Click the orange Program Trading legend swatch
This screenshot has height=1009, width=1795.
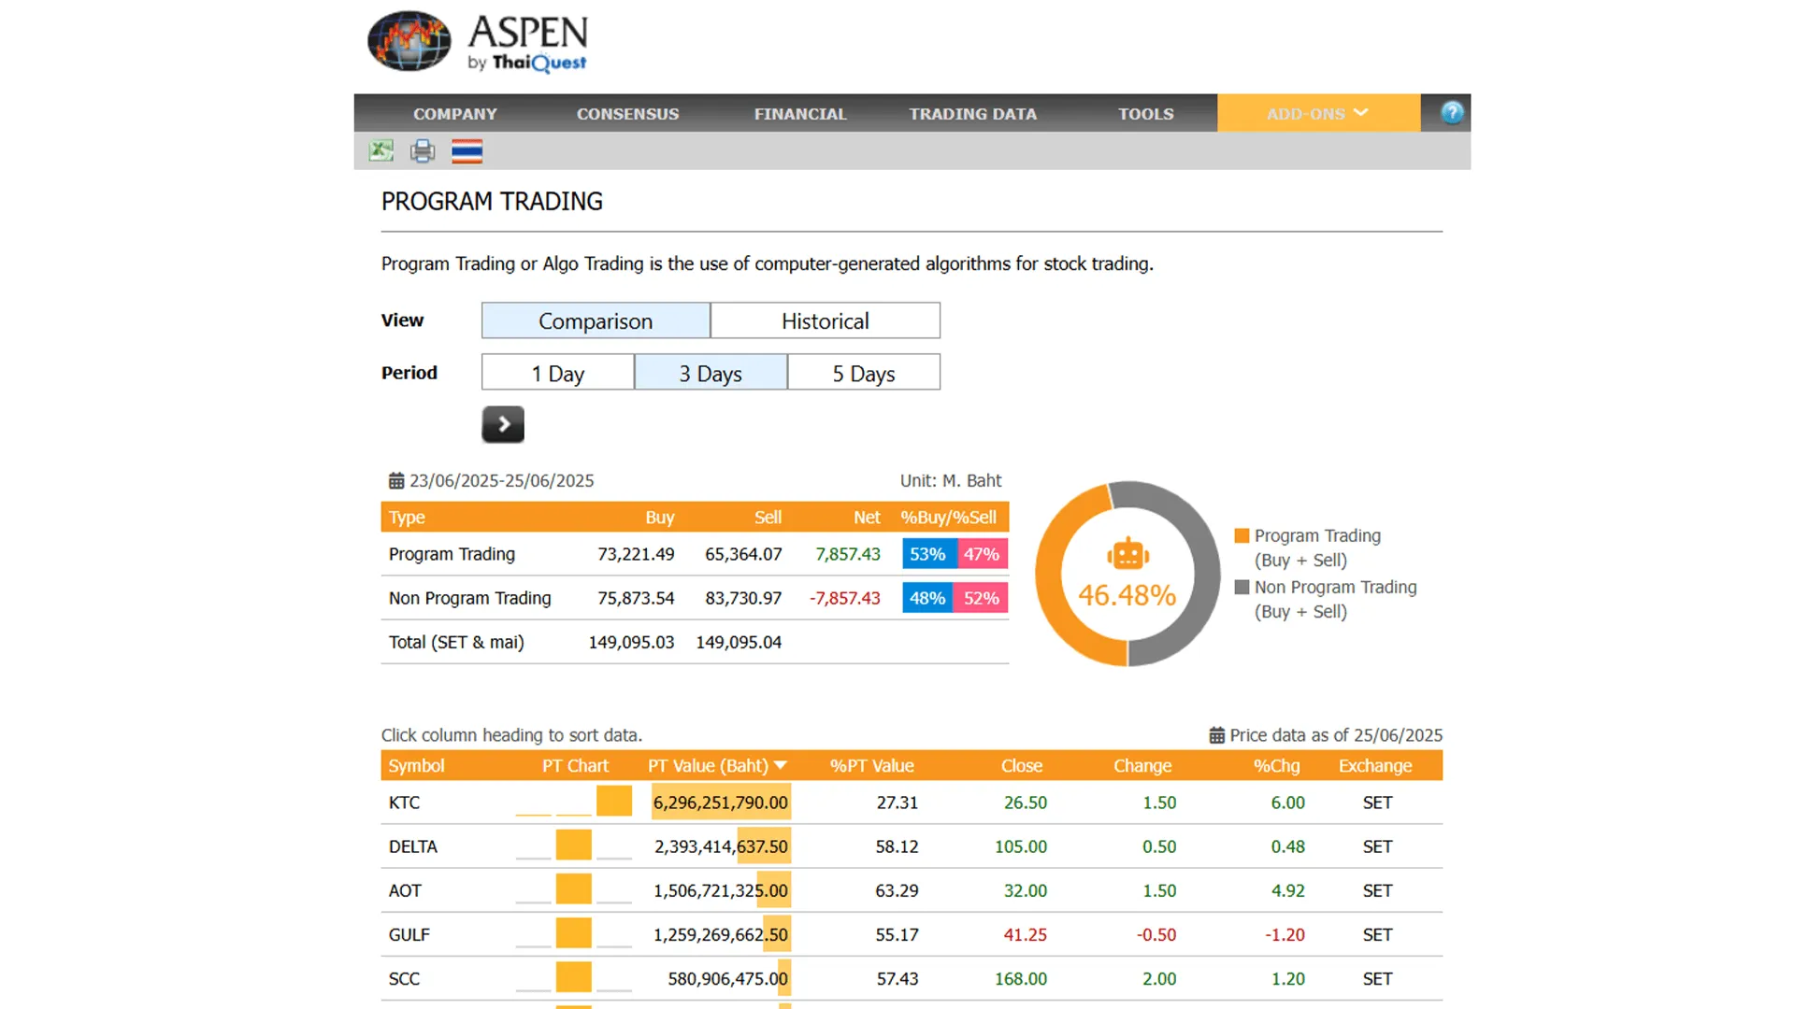pyautogui.click(x=1242, y=535)
